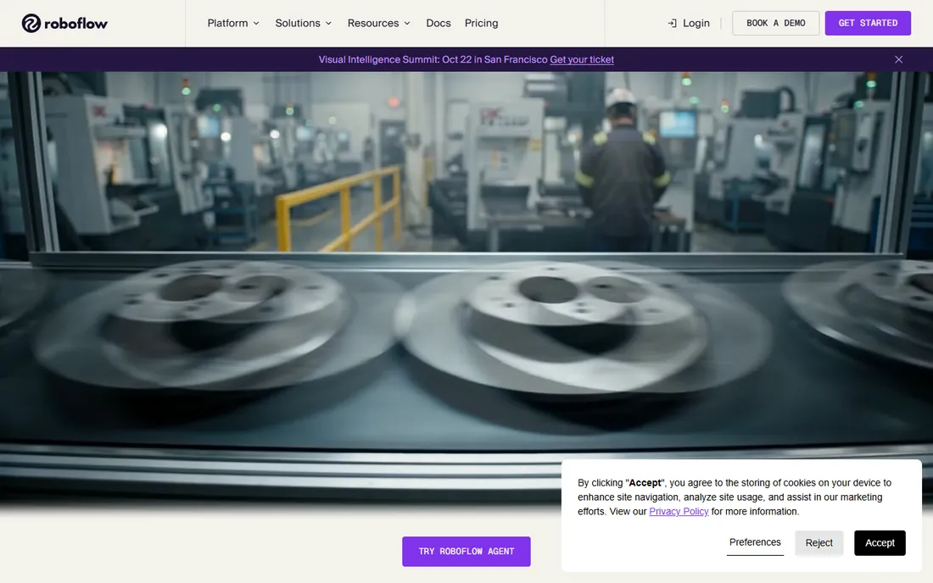Image resolution: width=933 pixels, height=583 pixels.
Task: Click Try Roboflow Agent button
Action: [466, 552]
